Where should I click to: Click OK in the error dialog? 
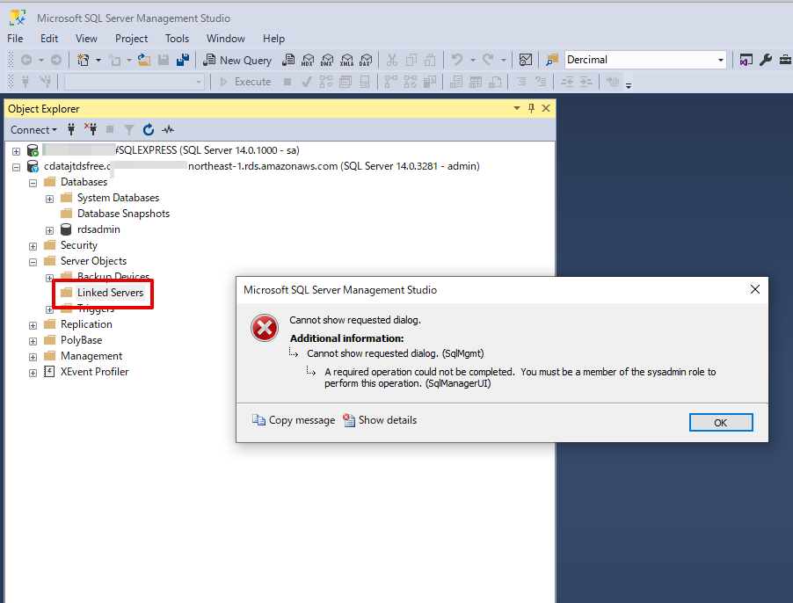(721, 423)
